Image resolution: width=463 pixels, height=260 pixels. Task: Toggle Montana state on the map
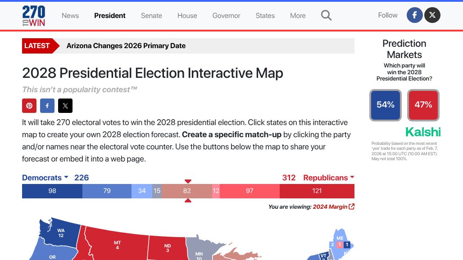tap(117, 245)
